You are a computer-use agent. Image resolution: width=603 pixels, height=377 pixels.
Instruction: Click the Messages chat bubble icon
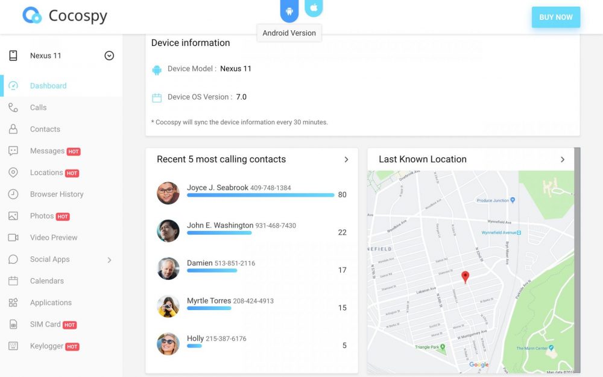[x=13, y=151]
